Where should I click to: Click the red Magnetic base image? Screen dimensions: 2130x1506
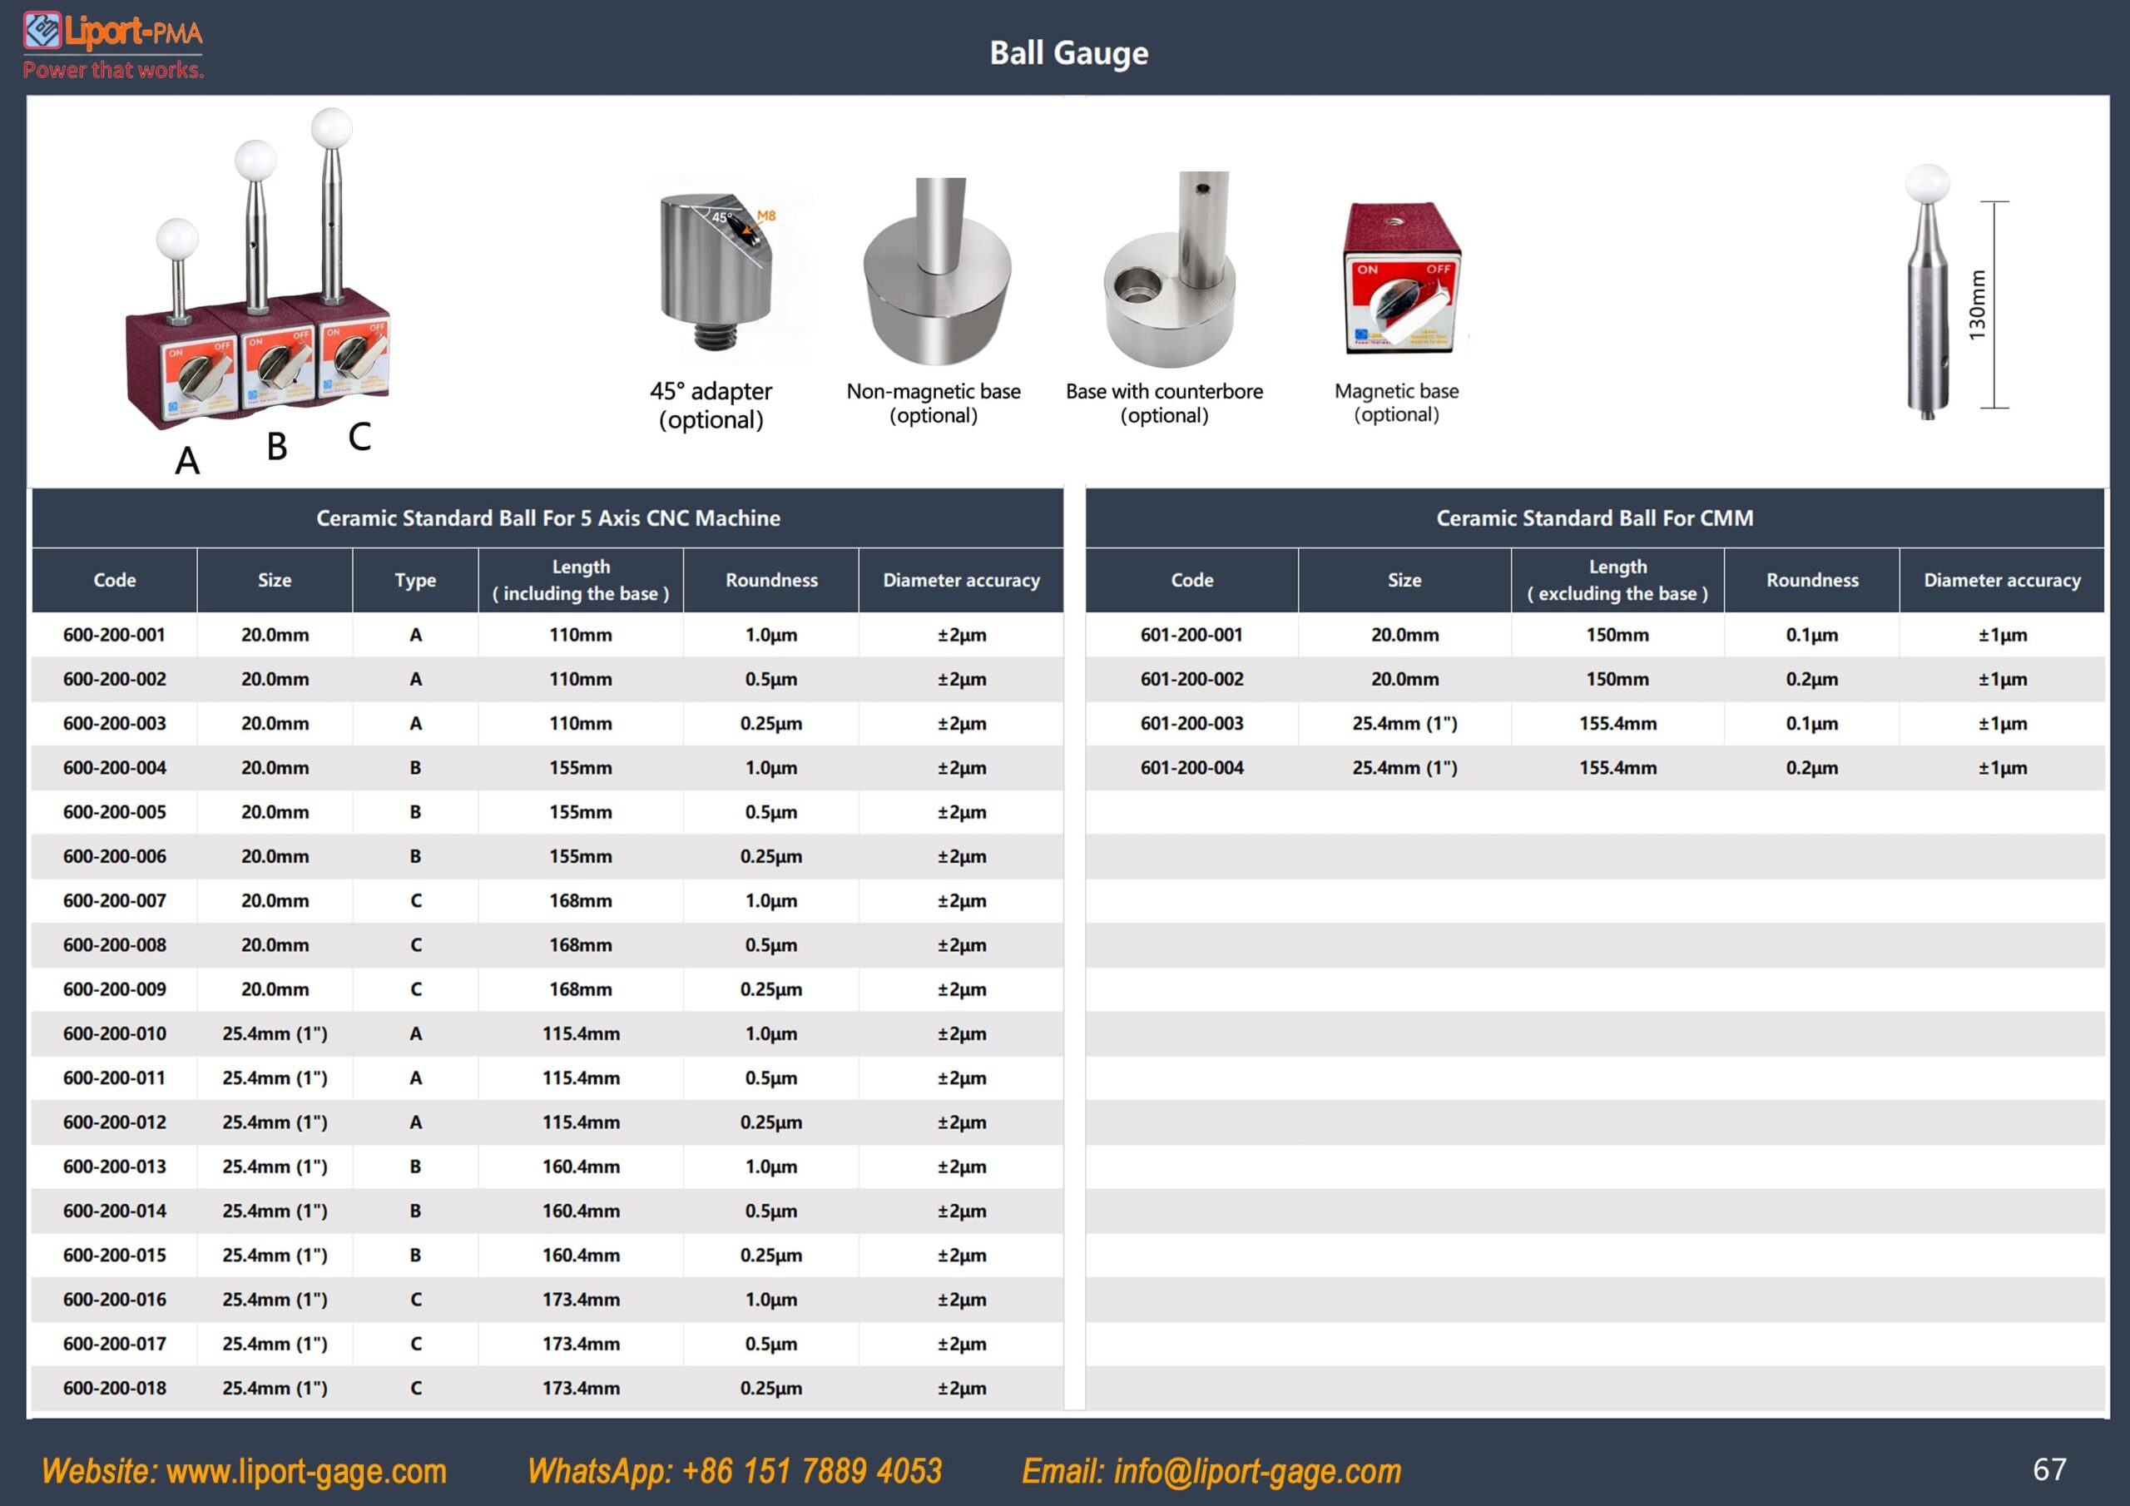tap(1403, 279)
